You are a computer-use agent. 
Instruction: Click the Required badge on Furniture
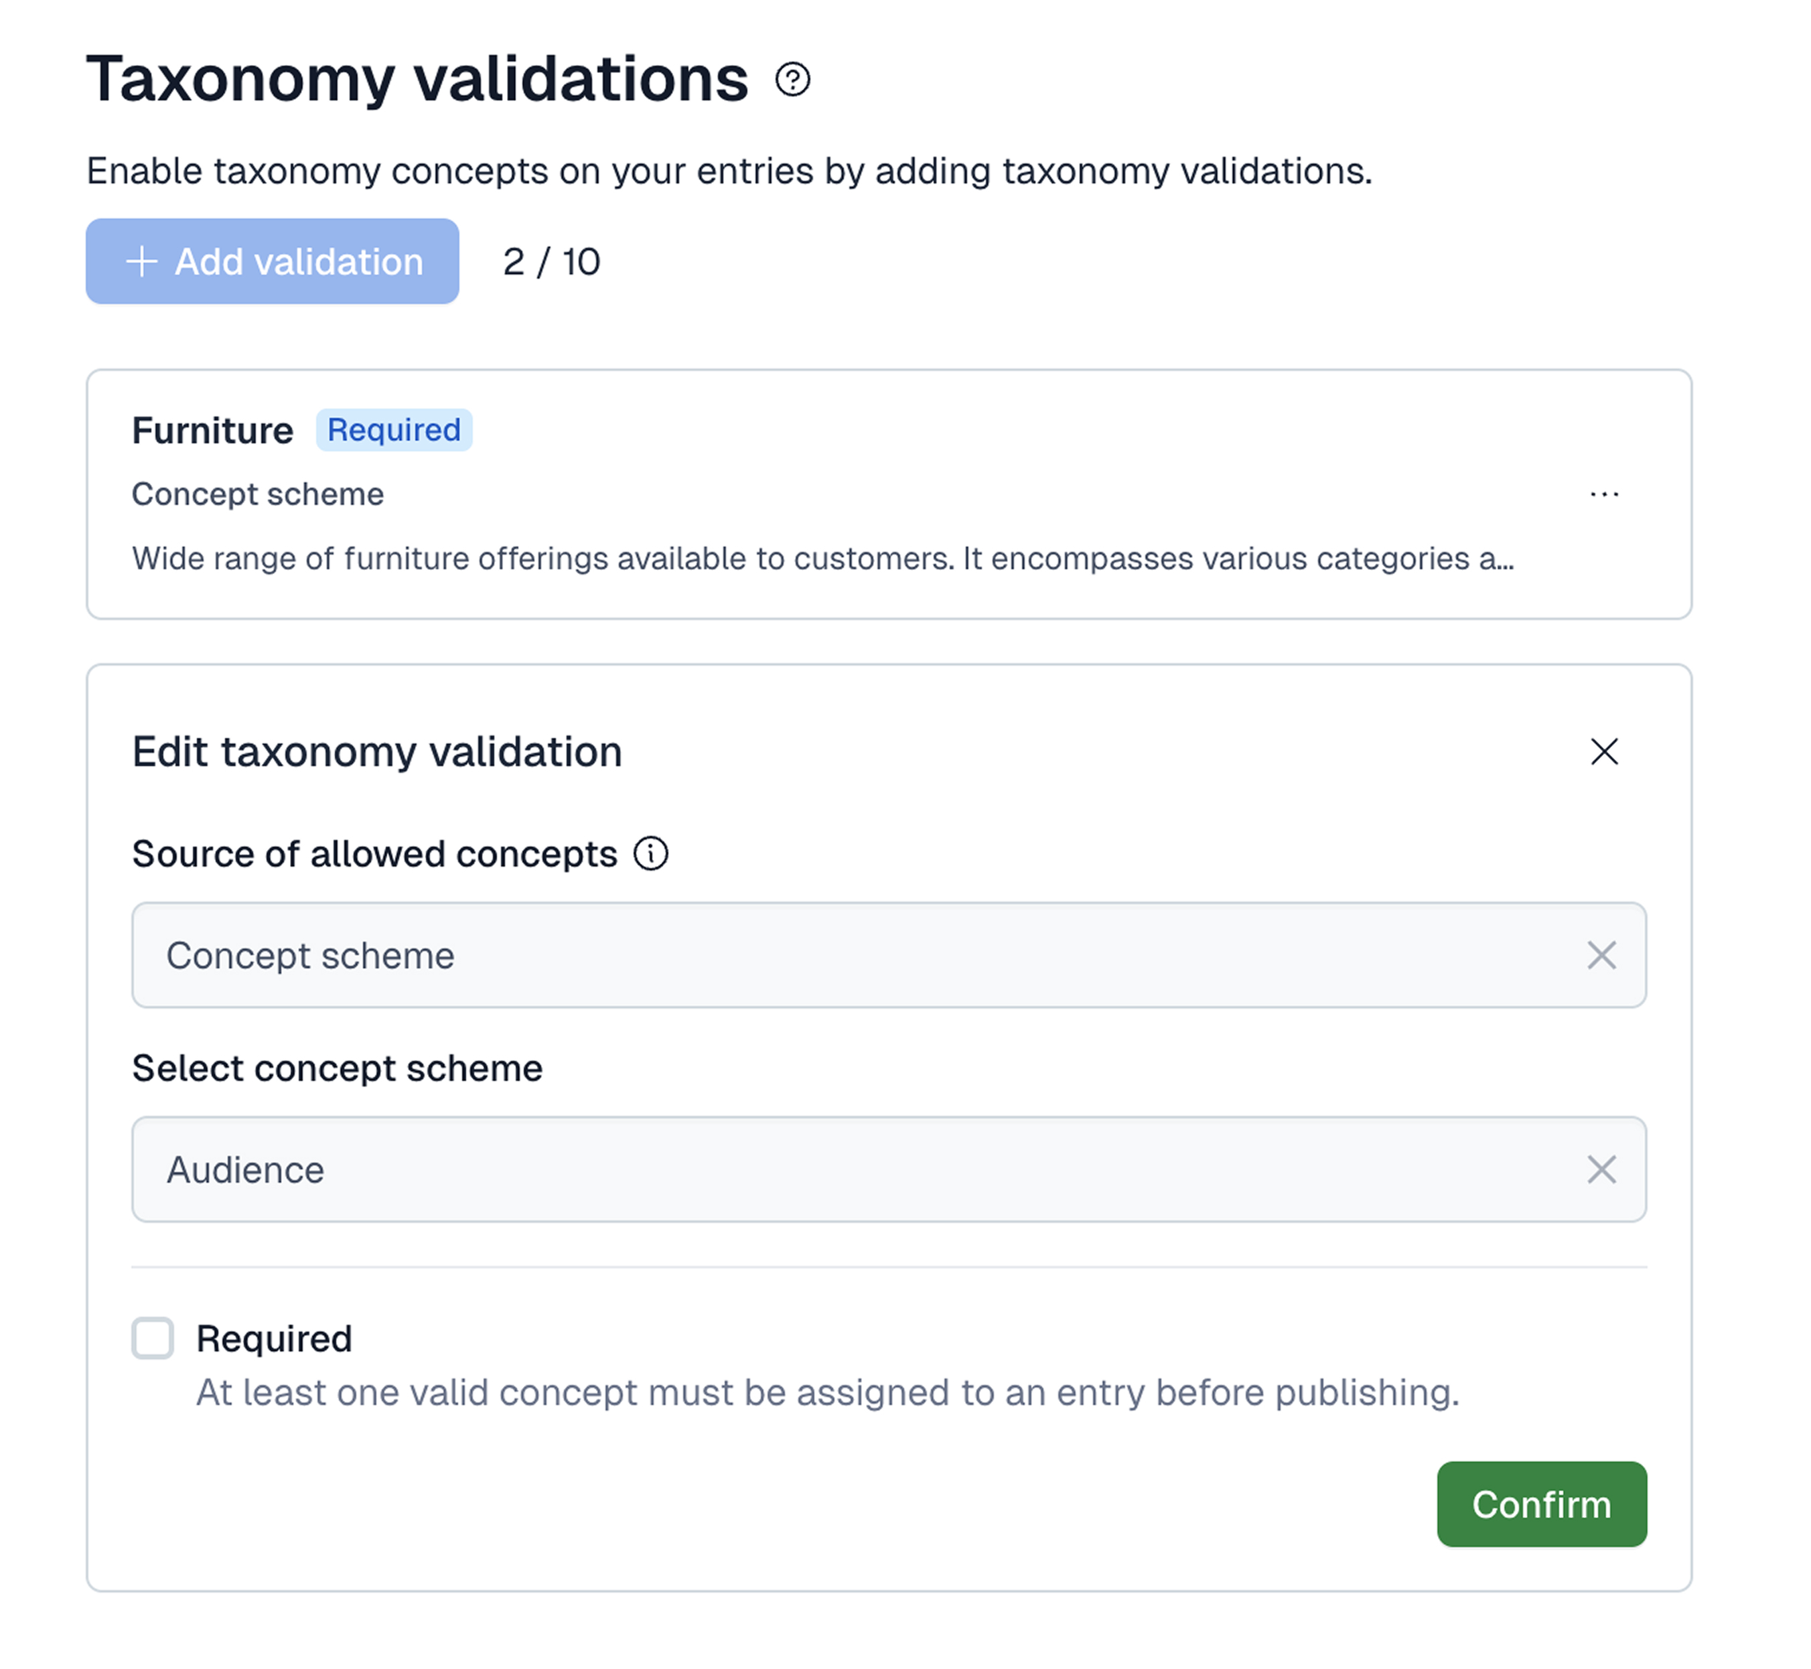pyautogui.click(x=394, y=430)
